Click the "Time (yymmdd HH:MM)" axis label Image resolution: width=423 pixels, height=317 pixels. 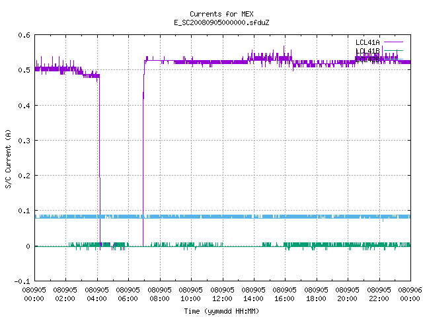[x=221, y=311]
